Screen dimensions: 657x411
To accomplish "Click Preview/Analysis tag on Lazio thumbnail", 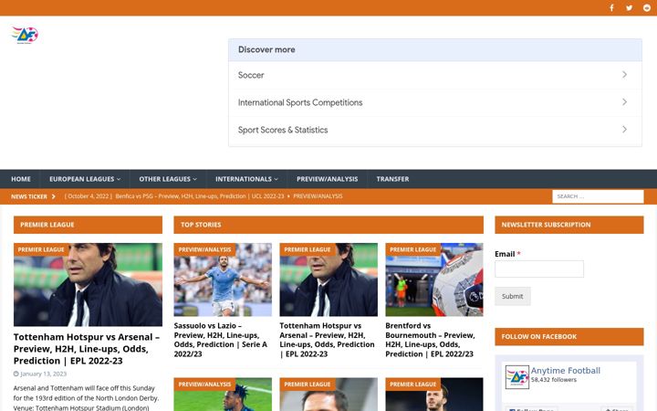I will (205, 249).
